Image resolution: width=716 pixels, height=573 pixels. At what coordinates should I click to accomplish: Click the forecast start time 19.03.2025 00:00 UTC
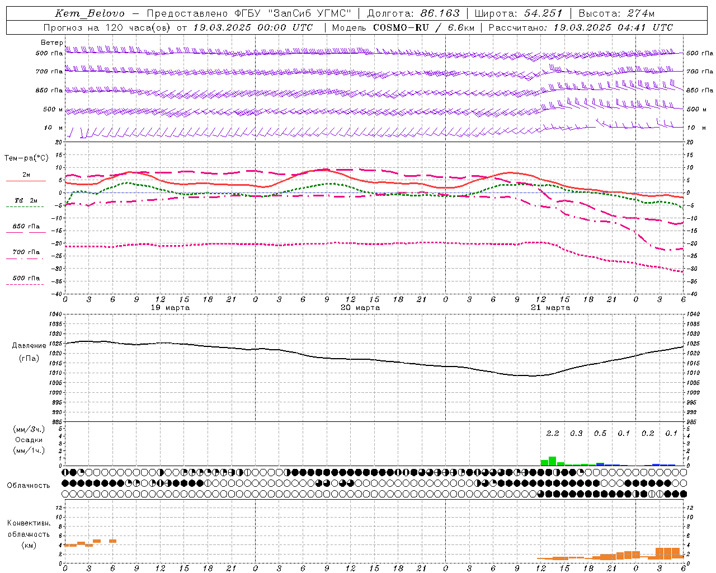[253, 27]
